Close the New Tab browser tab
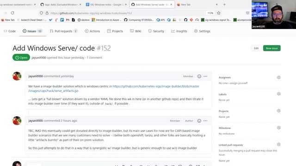The image size is (296, 166). 217,5
